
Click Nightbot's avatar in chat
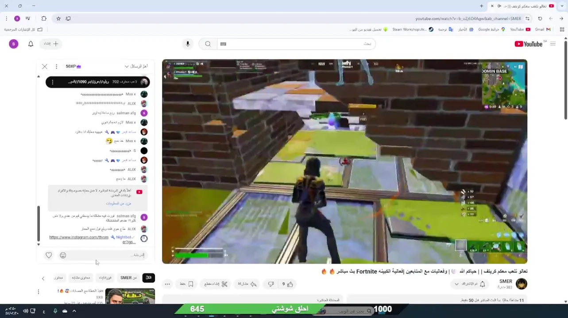(144, 238)
